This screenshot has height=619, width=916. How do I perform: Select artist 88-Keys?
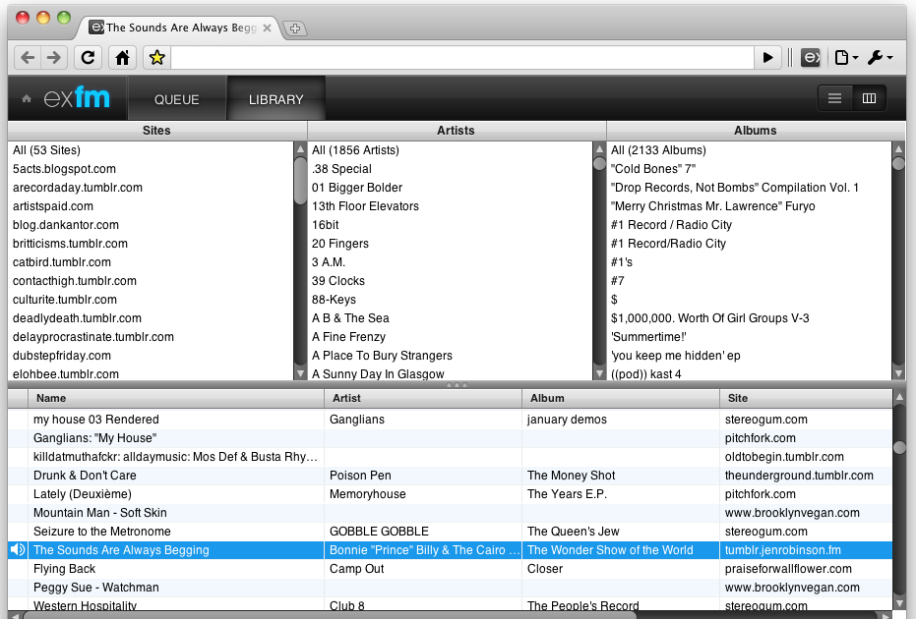pos(450,300)
